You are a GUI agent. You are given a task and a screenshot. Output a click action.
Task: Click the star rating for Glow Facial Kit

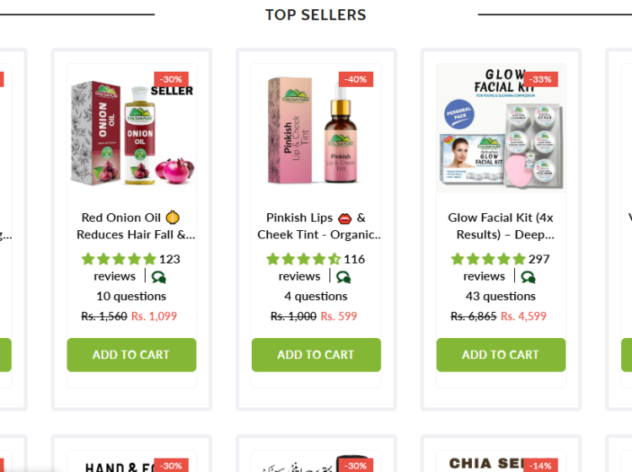click(488, 259)
